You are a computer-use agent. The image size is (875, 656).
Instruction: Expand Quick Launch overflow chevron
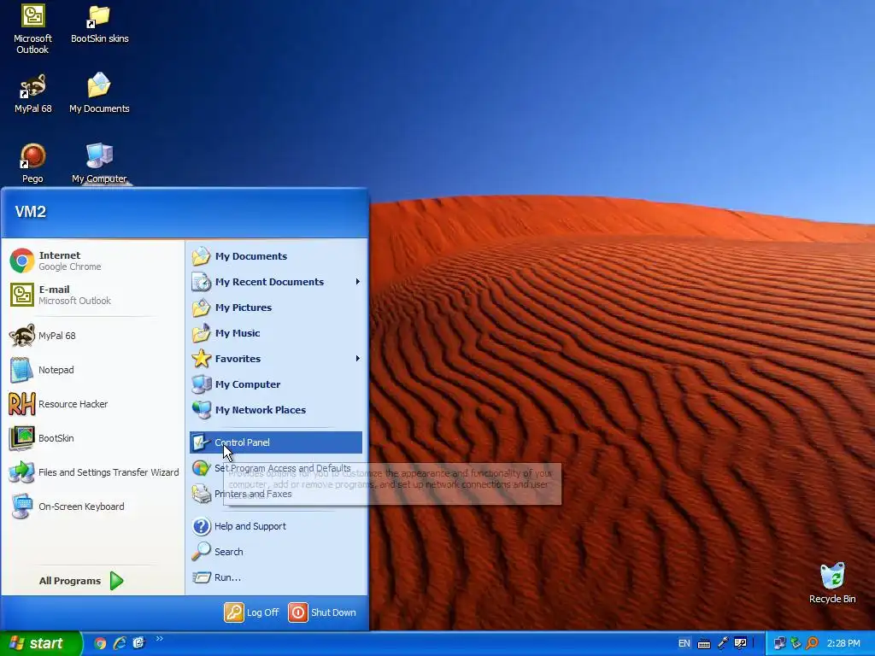coord(159,639)
